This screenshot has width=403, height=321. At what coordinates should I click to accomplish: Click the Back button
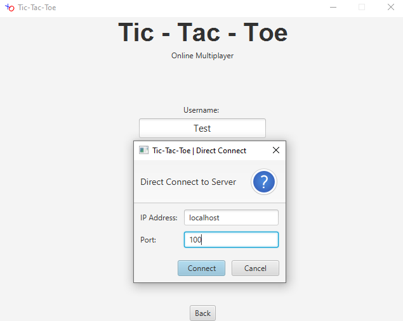pos(202,313)
